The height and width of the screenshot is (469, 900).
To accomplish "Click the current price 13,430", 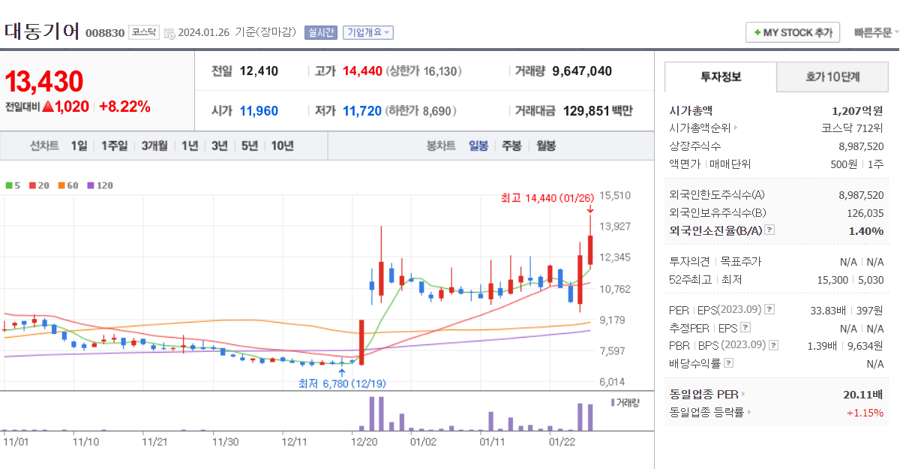I will [44, 81].
